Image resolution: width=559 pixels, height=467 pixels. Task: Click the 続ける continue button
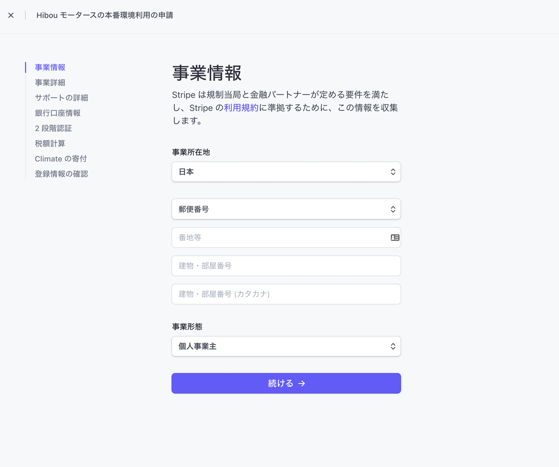(x=286, y=383)
